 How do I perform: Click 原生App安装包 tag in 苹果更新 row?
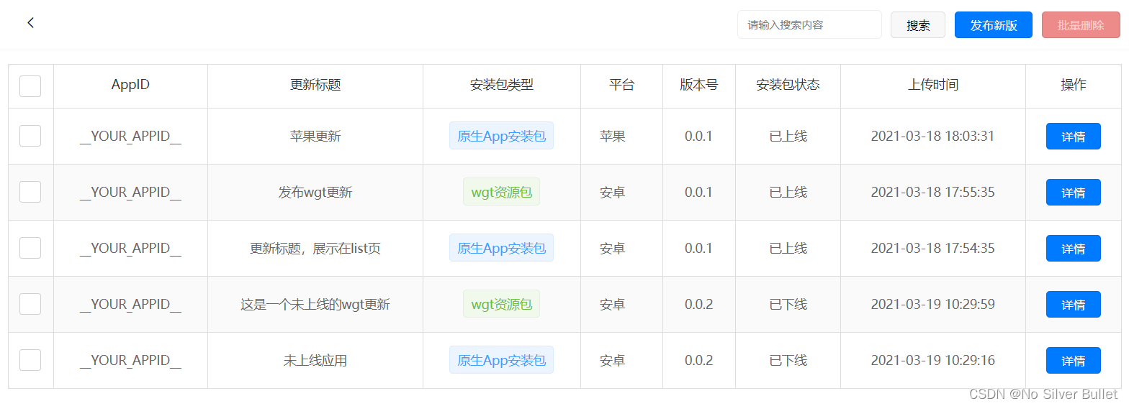tap(502, 136)
